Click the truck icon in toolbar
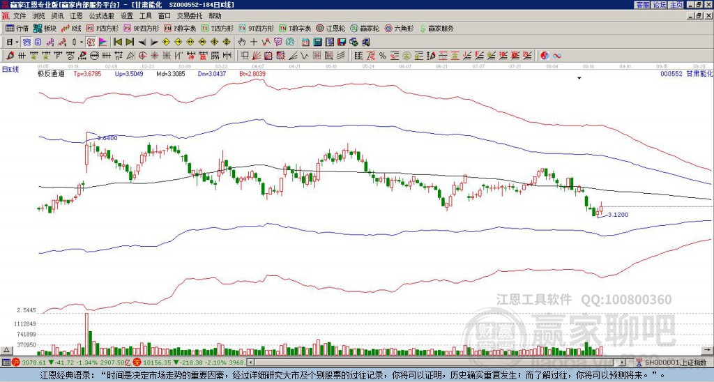Image resolution: width=714 pixels, height=382 pixels. point(365,42)
